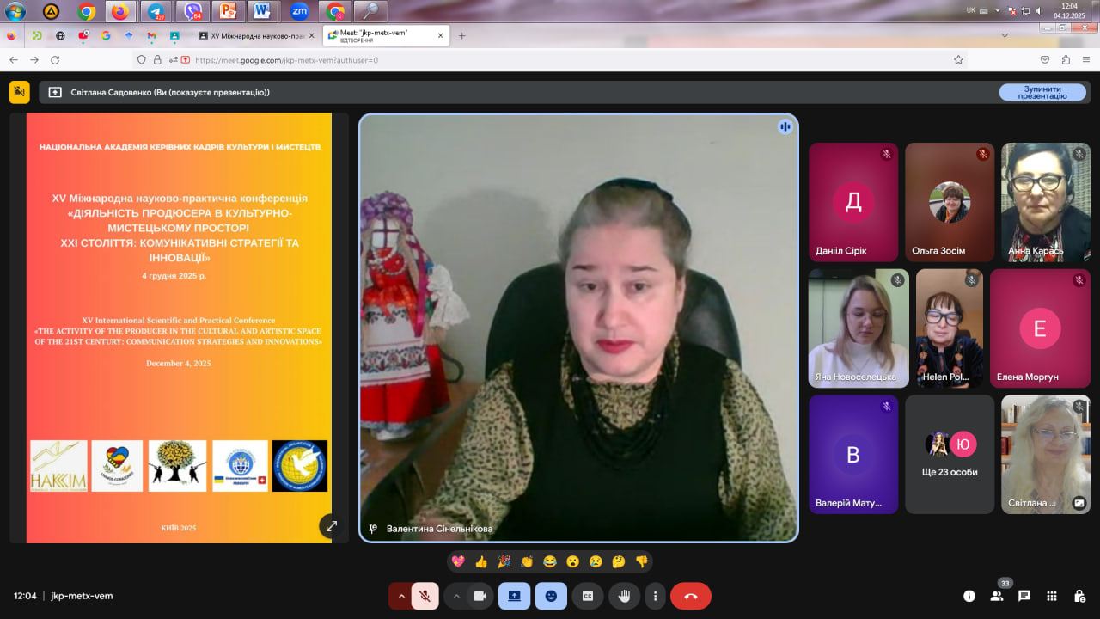The height and width of the screenshot is (619, 1100).
Task: List all tabs dropdown arrow
Action: tap(1004, 36)
